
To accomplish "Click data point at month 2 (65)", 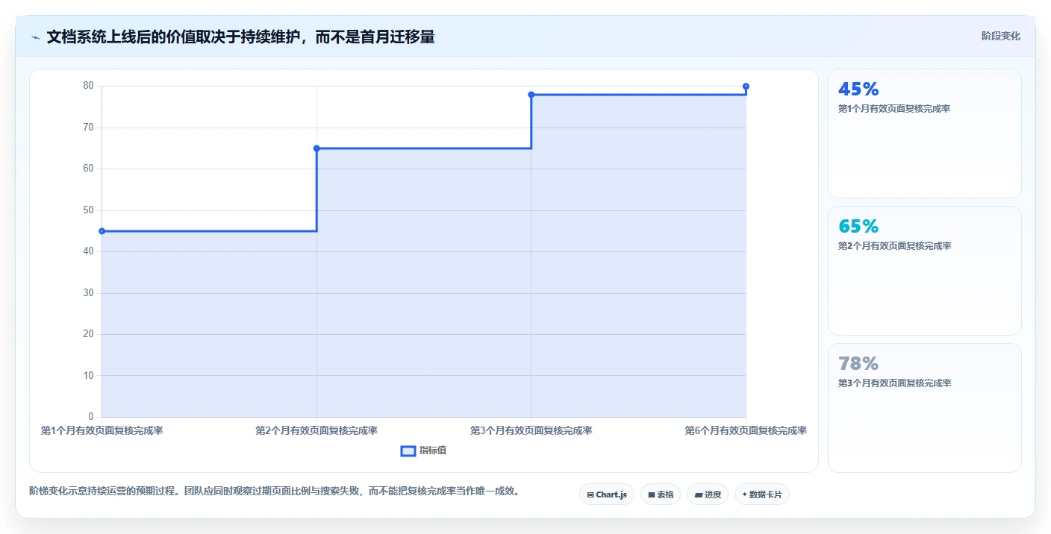I will coord(316,148).
